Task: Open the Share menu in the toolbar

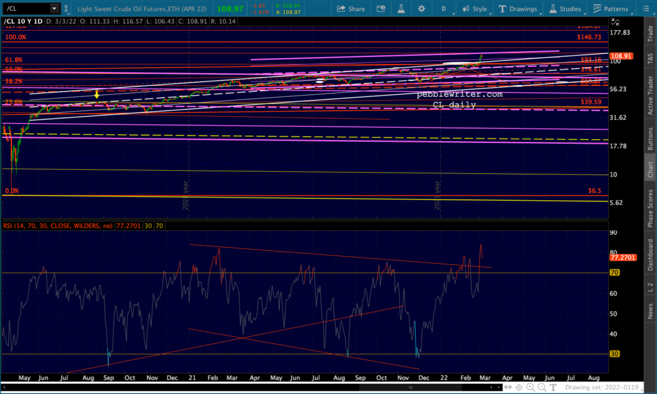Action: (x=350, y=9)
